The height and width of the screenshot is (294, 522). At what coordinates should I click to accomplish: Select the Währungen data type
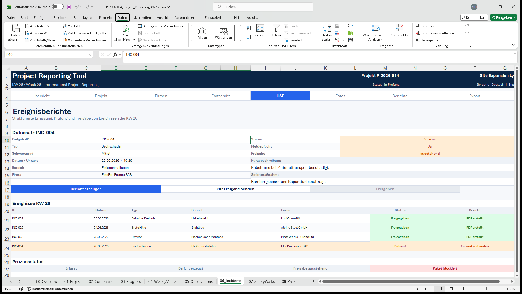(x=223, y=33)
